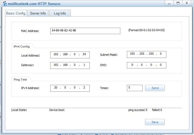The width and height of the screenshot is (194, 135).
Task: Open the Server Info tab
Action: [x=38, y=13]
